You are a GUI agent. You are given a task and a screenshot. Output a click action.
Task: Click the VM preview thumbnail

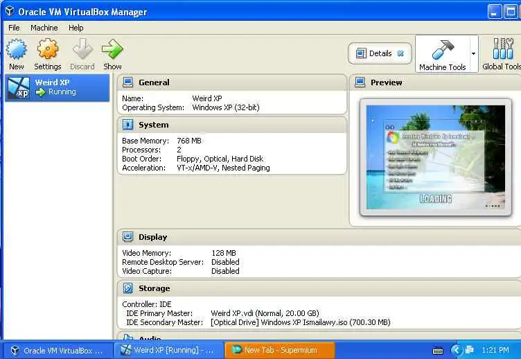point(436,157)
